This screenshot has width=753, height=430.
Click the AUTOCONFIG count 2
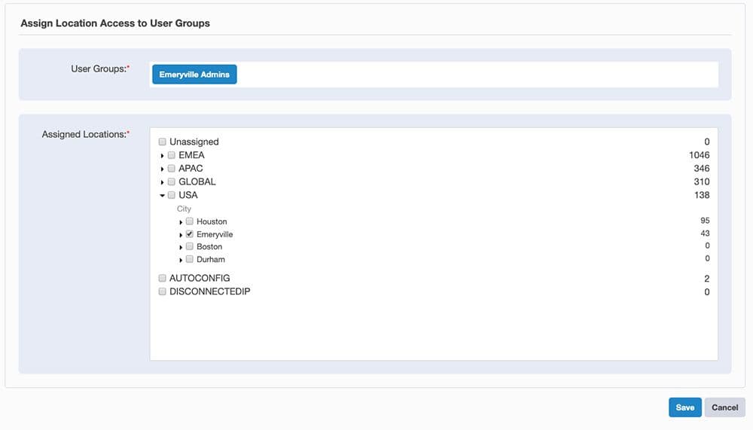(707, 279)
